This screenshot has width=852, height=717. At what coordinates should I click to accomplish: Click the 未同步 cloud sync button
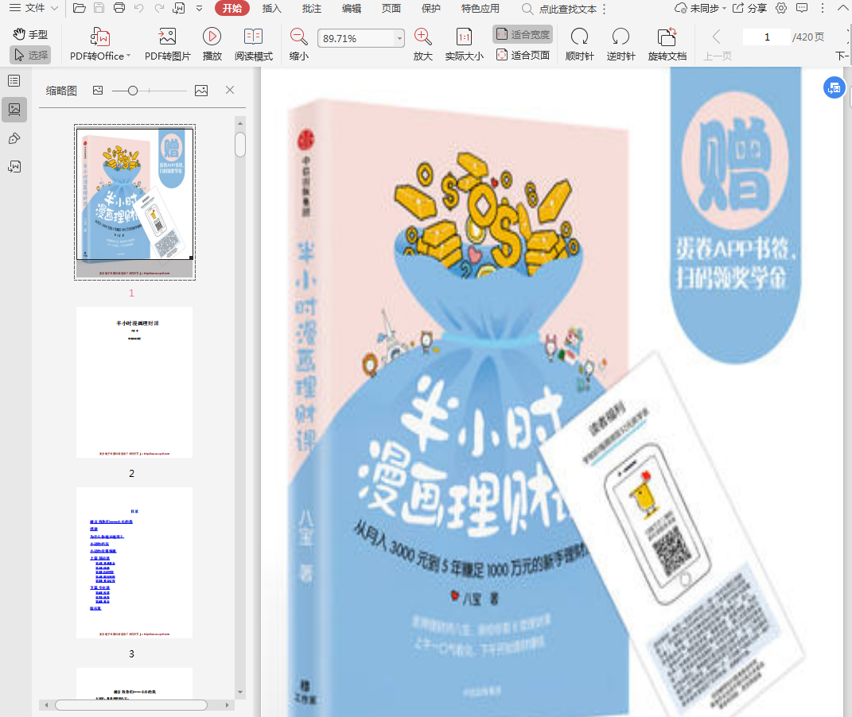[x=700, y=8]
